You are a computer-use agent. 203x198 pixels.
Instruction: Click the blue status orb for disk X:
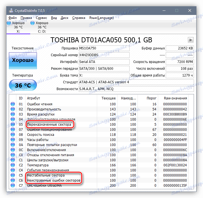point(9,23)
